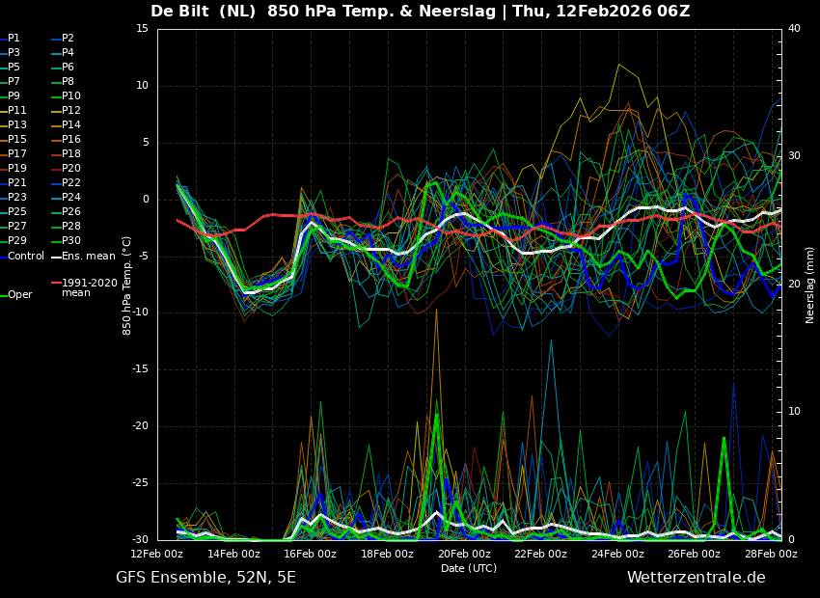Click the Wetterzentrale.de link text

(x=696, y=578)
